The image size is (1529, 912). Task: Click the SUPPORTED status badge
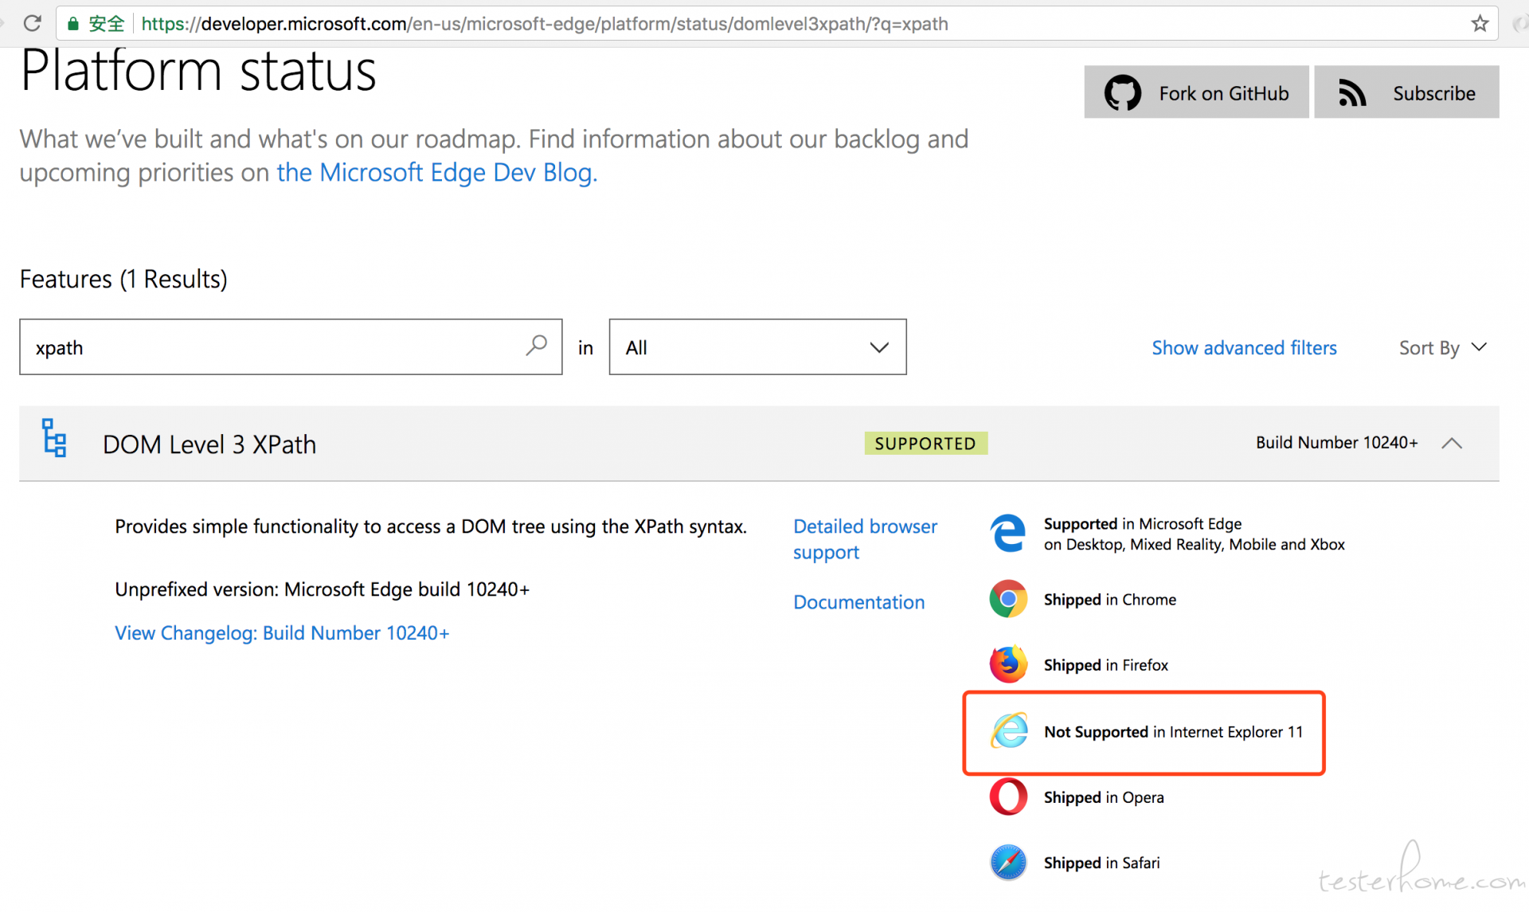point(925,444)
